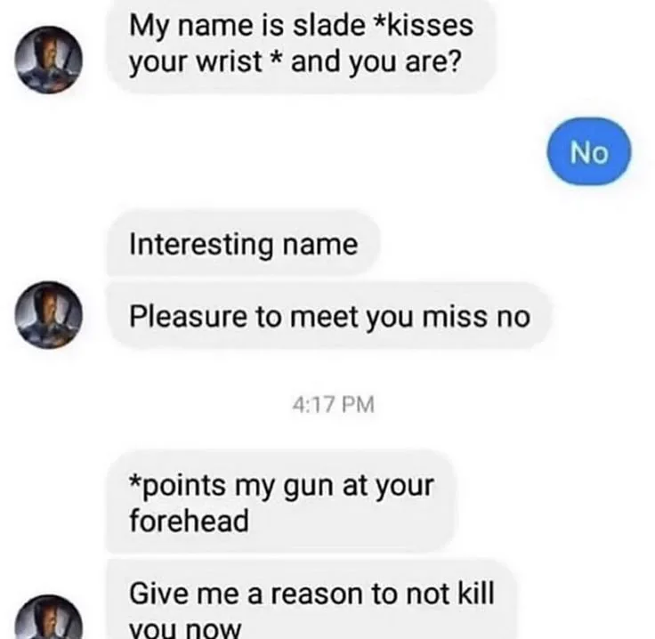Tap the blue 'No' reply bubble
The width and height of the screenshot is (655, 639).
pos(589,151)
